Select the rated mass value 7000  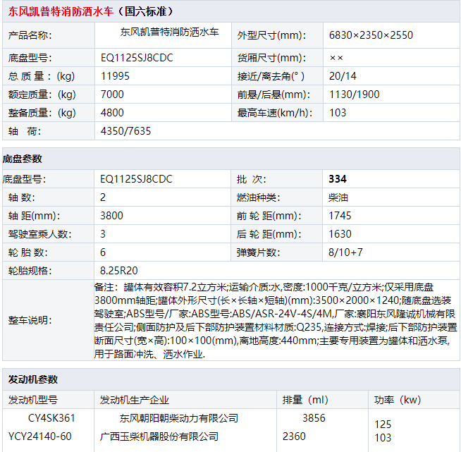point(112,94)
